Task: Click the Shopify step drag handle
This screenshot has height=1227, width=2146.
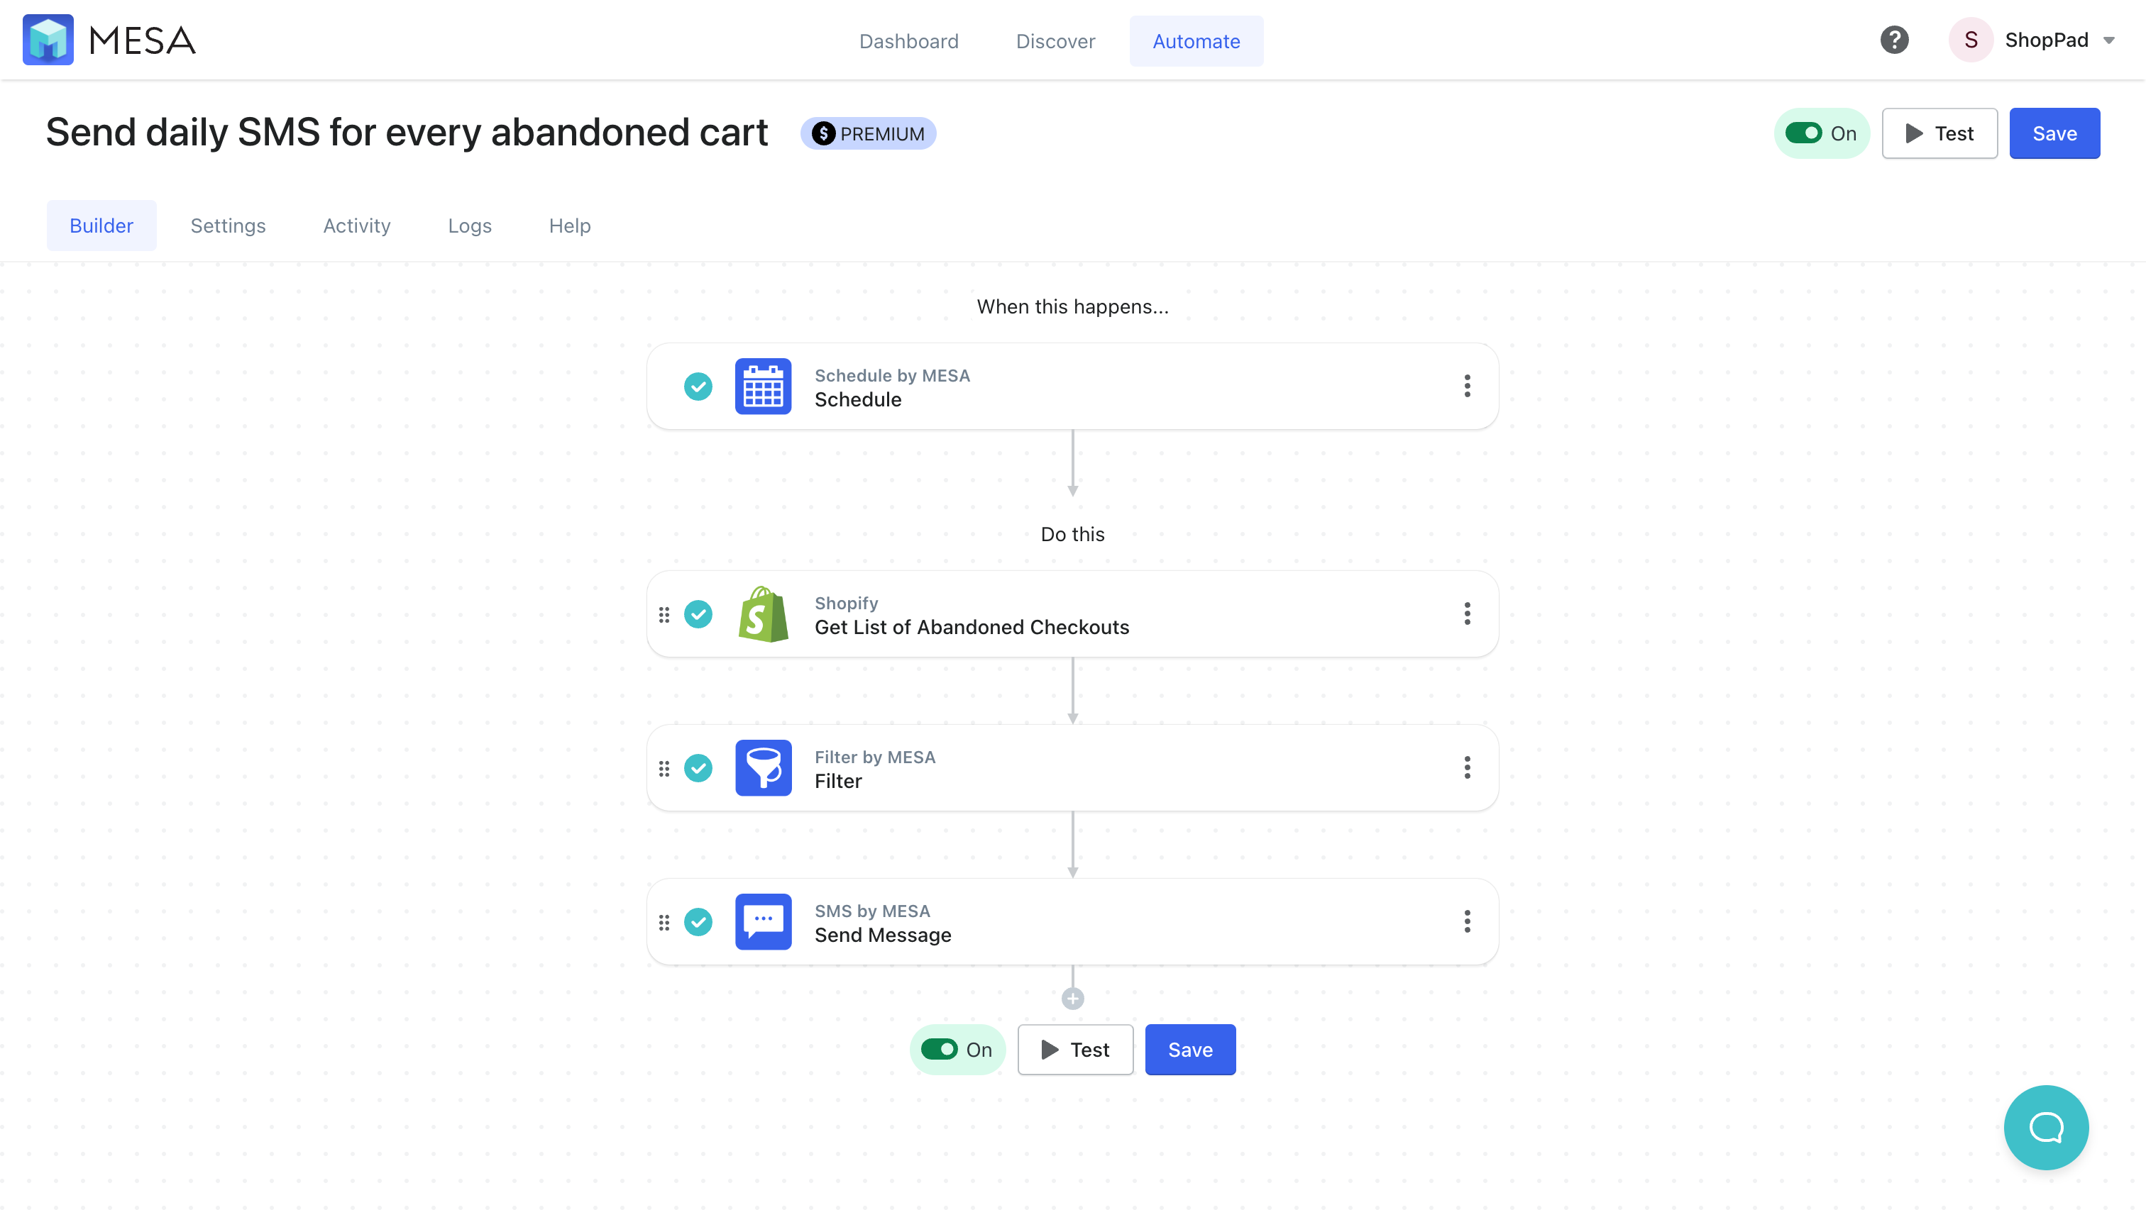Action: point(664,614)
